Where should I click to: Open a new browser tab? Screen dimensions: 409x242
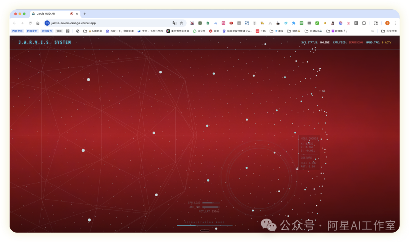pos(84,14)
